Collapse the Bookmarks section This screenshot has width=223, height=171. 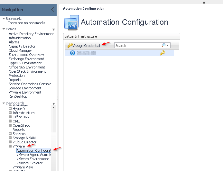pyautogui.click(x=4, y=19)
